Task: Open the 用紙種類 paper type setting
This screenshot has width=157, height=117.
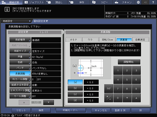Action: coord(20,40)
